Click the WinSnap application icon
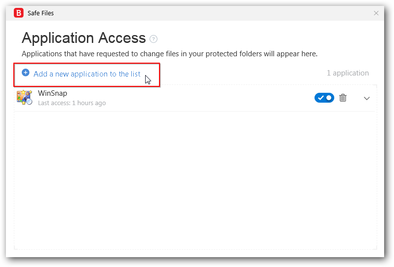The width and height of the screenshot is (394, 267). [x=24, y=98]
